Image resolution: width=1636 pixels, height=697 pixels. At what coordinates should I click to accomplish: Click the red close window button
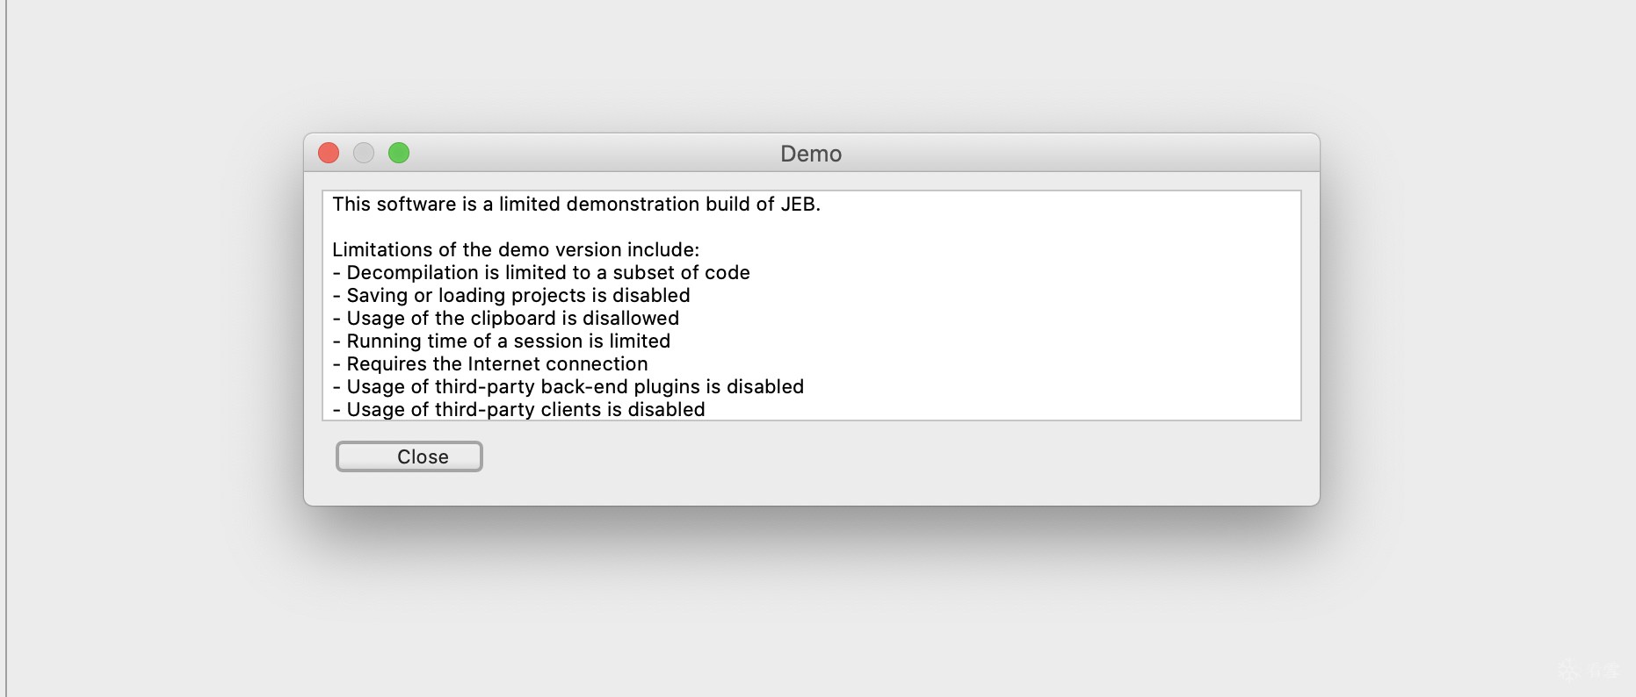click(329, 154)
